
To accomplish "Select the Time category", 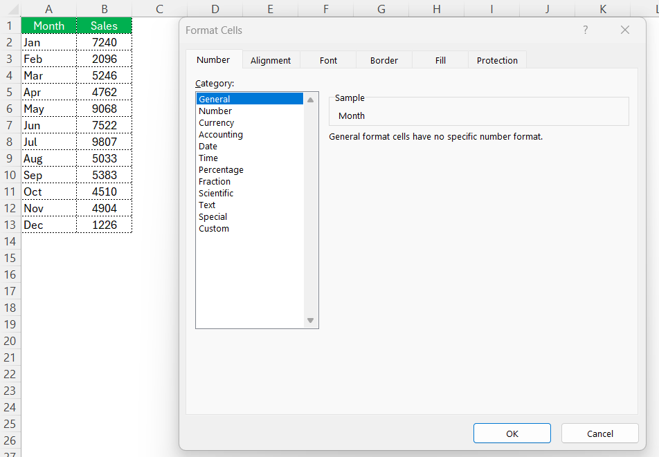I will (250, 158).
